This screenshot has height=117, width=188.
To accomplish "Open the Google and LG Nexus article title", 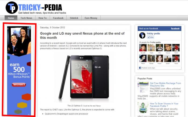I will [82, 35].
